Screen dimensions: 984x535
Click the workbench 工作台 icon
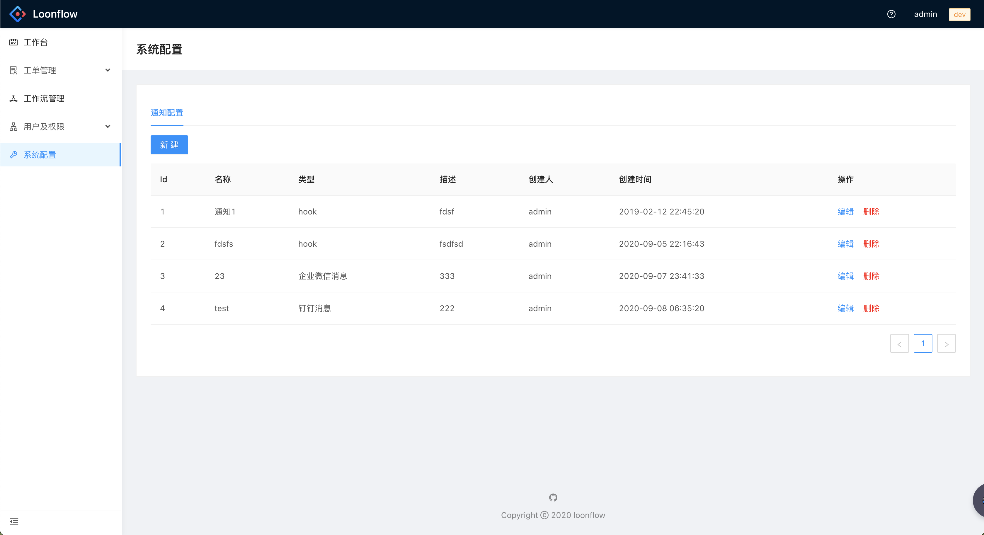[13, 42]
